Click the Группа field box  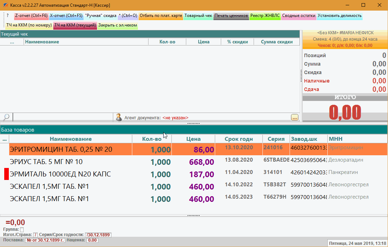click(22, 230)
